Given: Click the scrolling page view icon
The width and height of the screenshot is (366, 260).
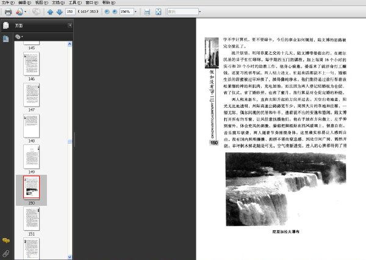Looking at the screenshot, I should point(147,12).
